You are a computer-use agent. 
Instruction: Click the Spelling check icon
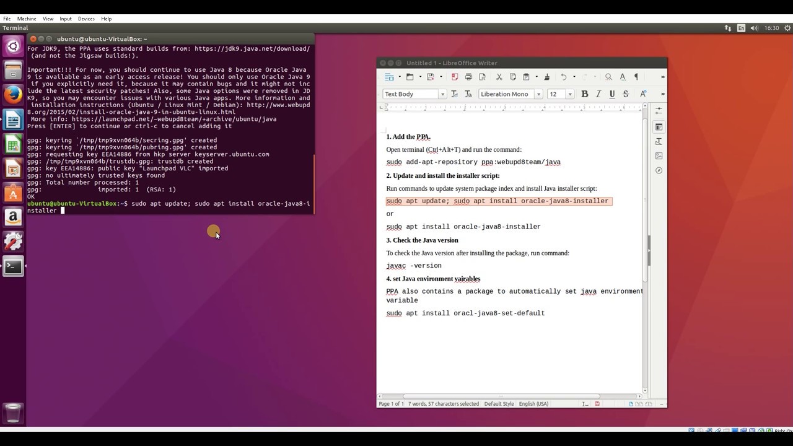[623, 77]
